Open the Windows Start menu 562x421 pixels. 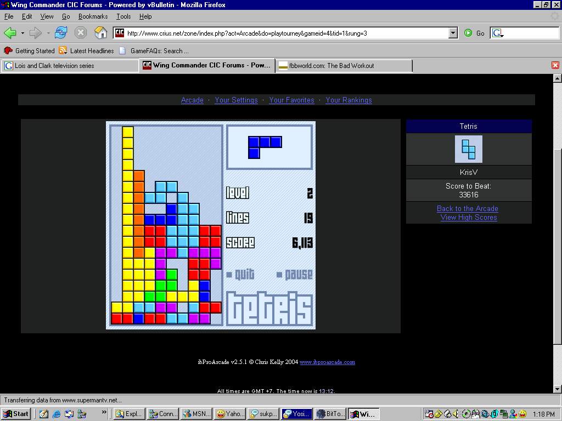click(x=16, y=414)
